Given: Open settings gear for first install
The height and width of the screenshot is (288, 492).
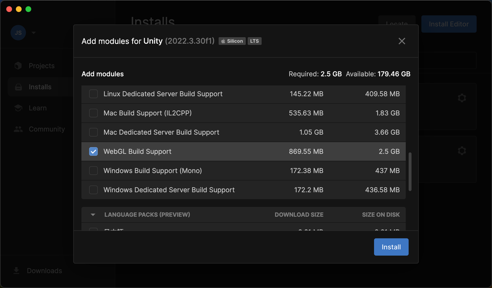Looking at the screenshot, I should (462, 98).
